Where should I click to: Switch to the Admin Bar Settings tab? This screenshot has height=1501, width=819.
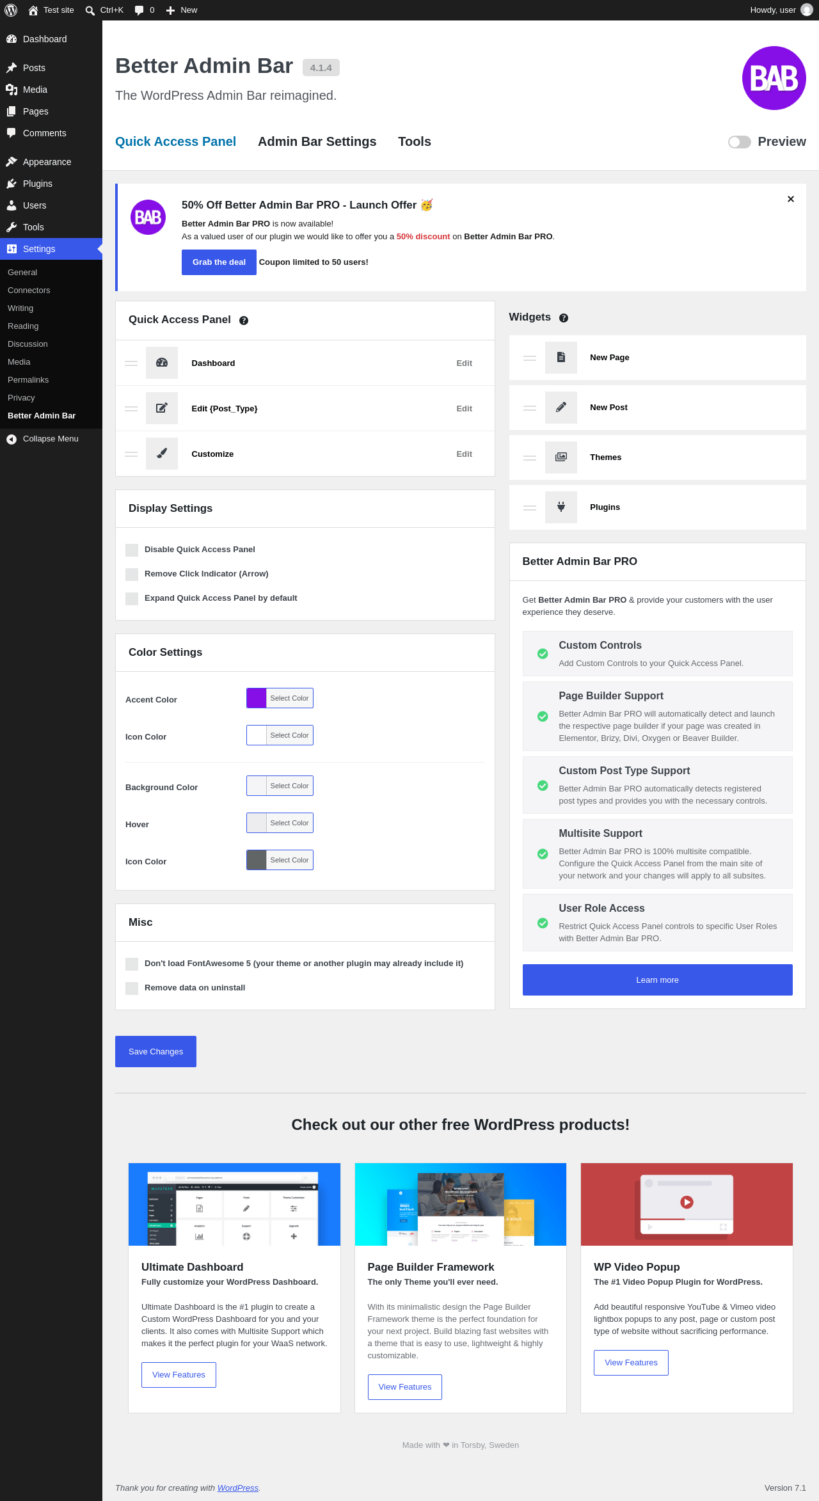tap(317, 141)
